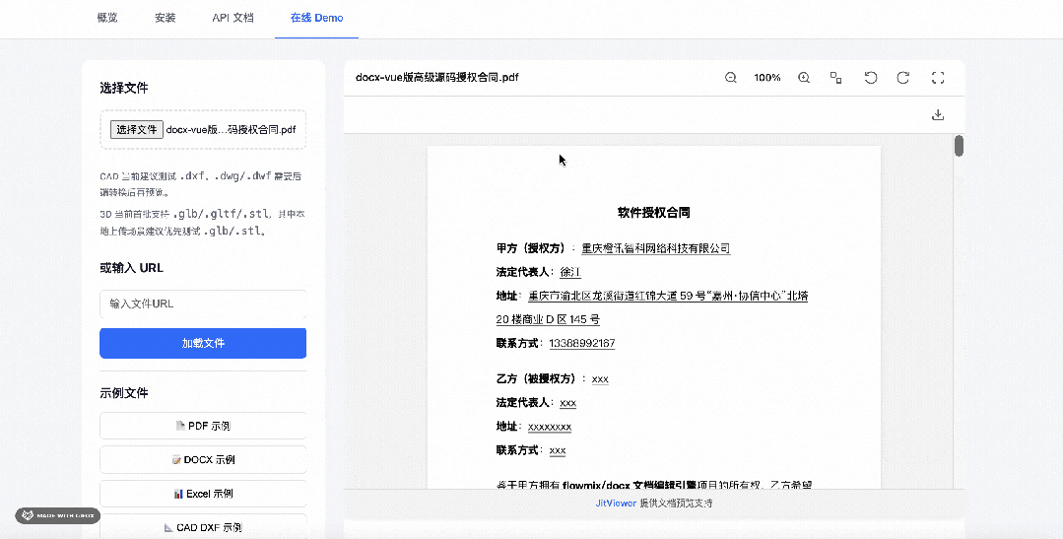This screenshot has width=1063, height=539.
Task: Click the 乙方（被授权方） line
Action: 552,378
